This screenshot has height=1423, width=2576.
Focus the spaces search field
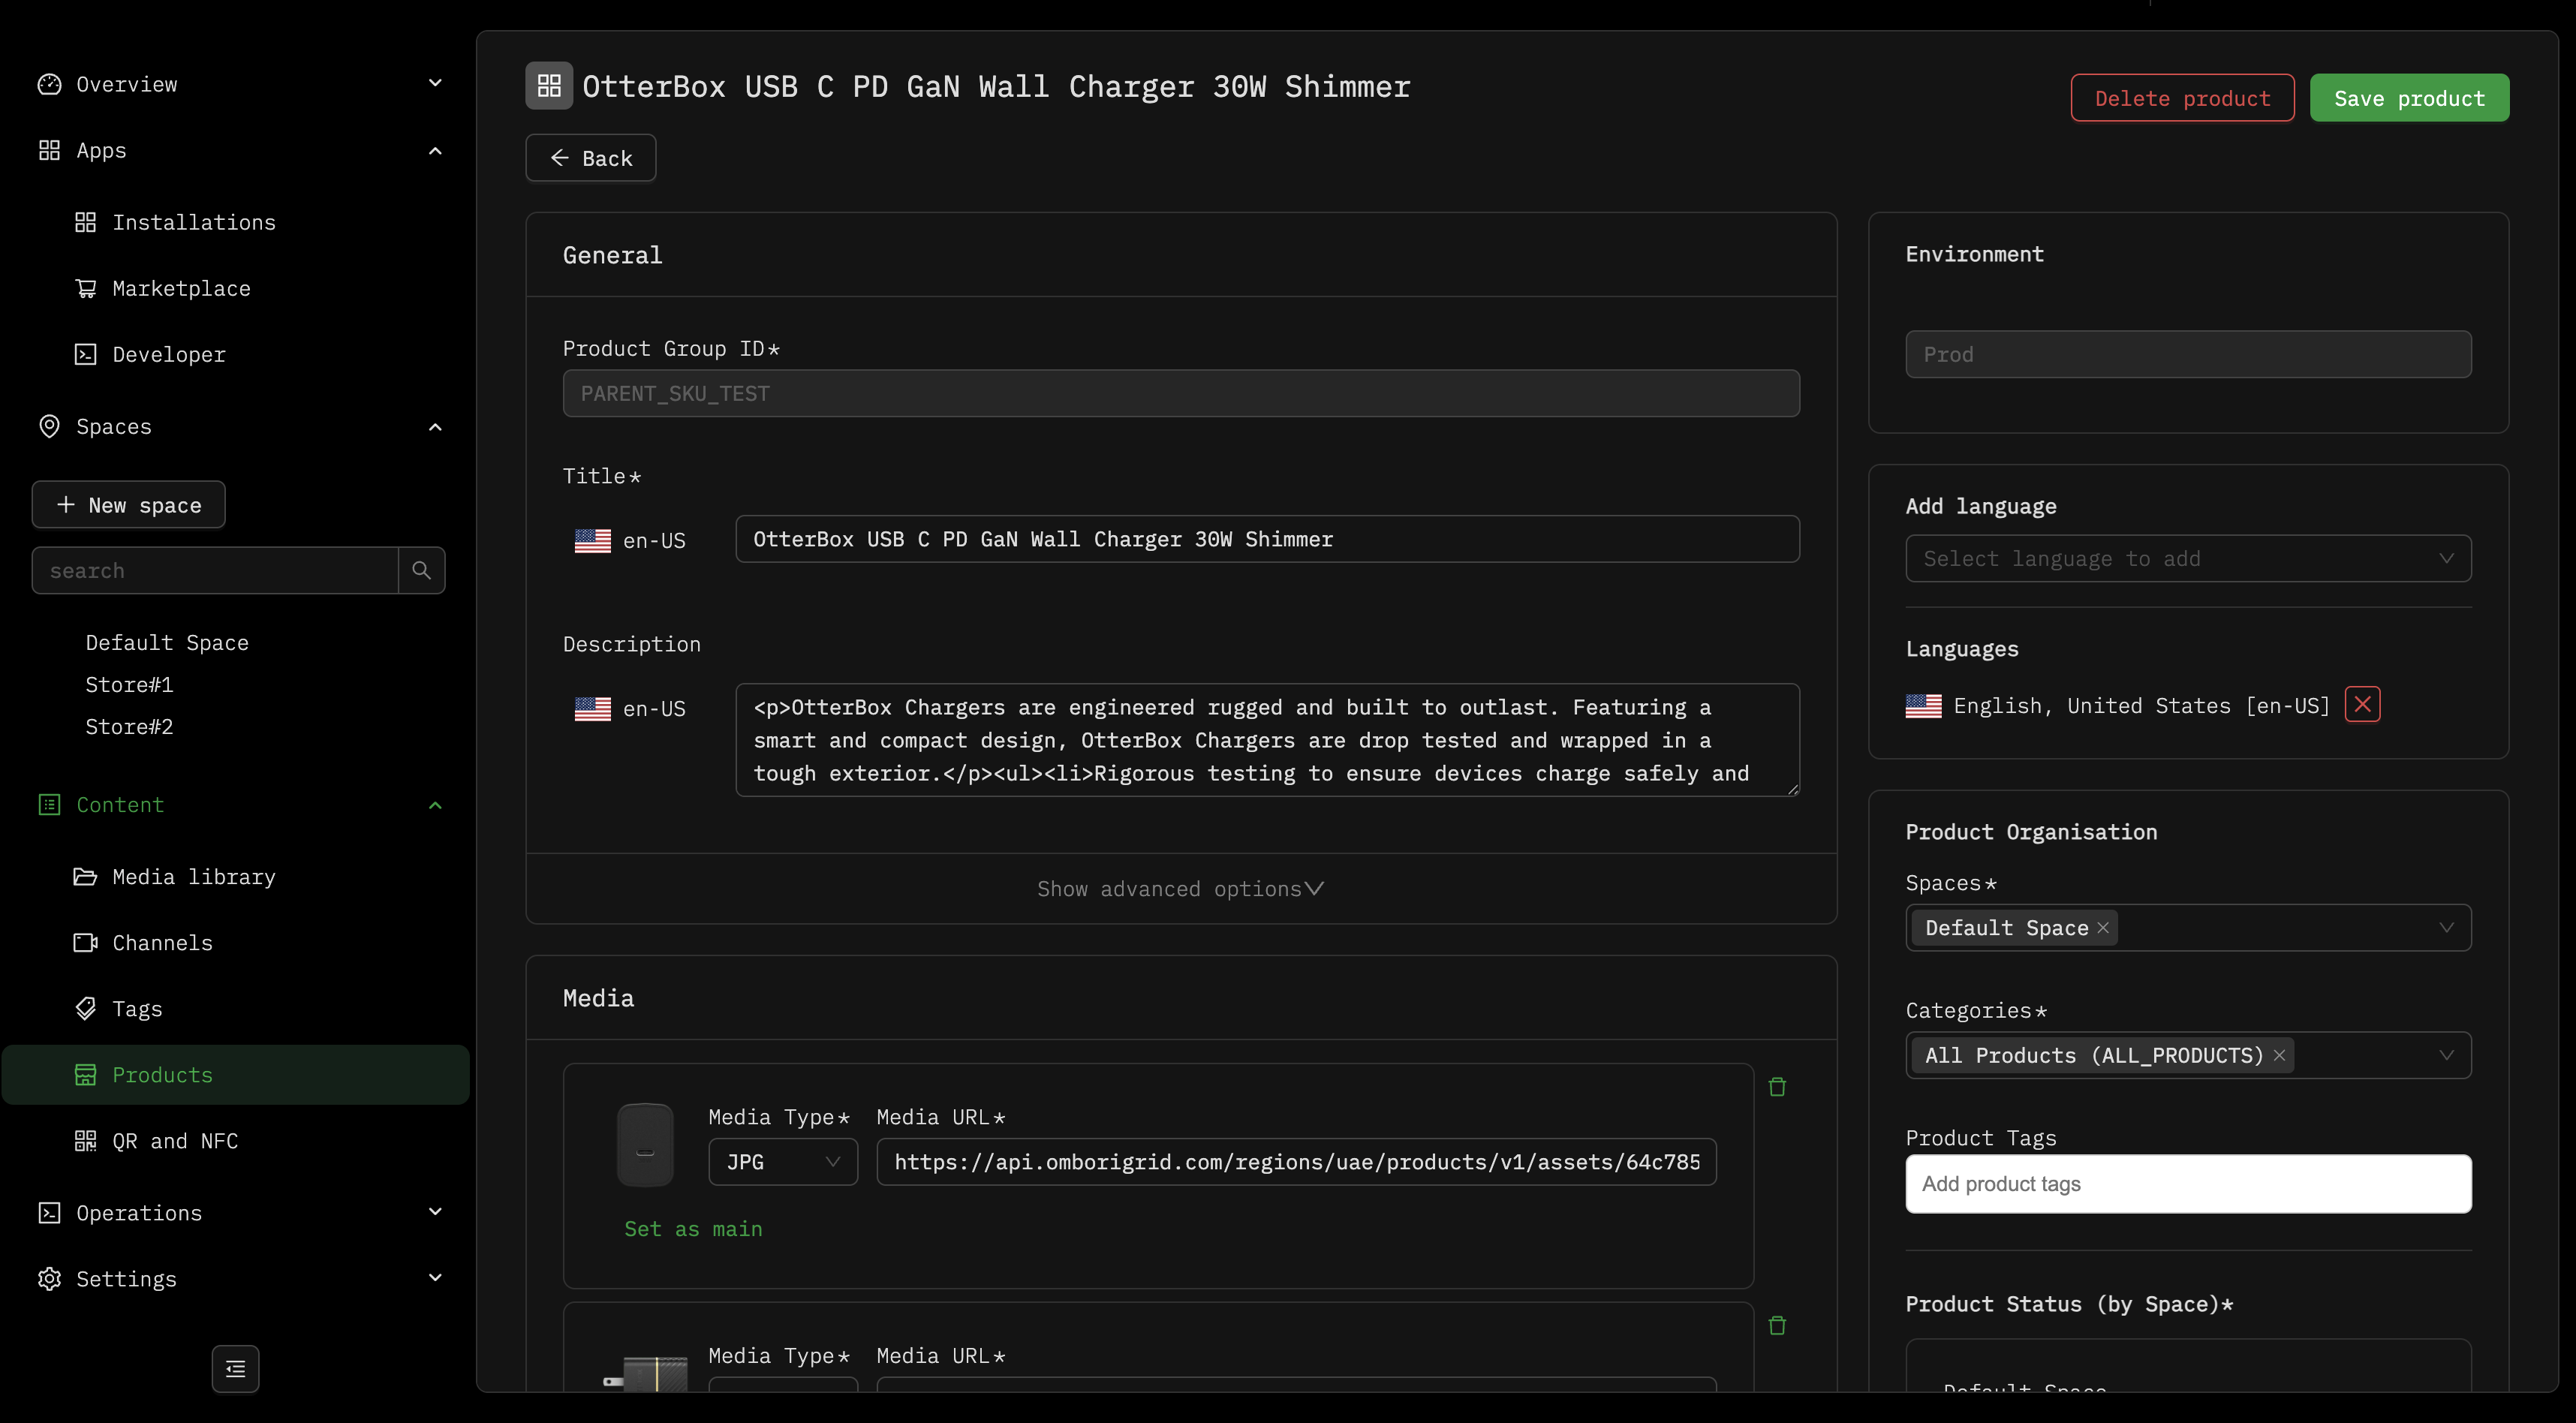(215, 570)
